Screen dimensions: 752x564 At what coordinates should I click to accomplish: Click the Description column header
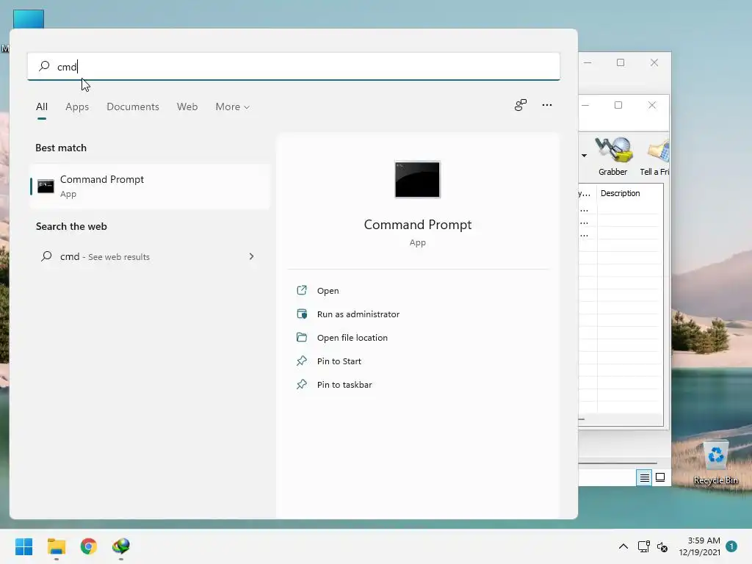(620, 193)
